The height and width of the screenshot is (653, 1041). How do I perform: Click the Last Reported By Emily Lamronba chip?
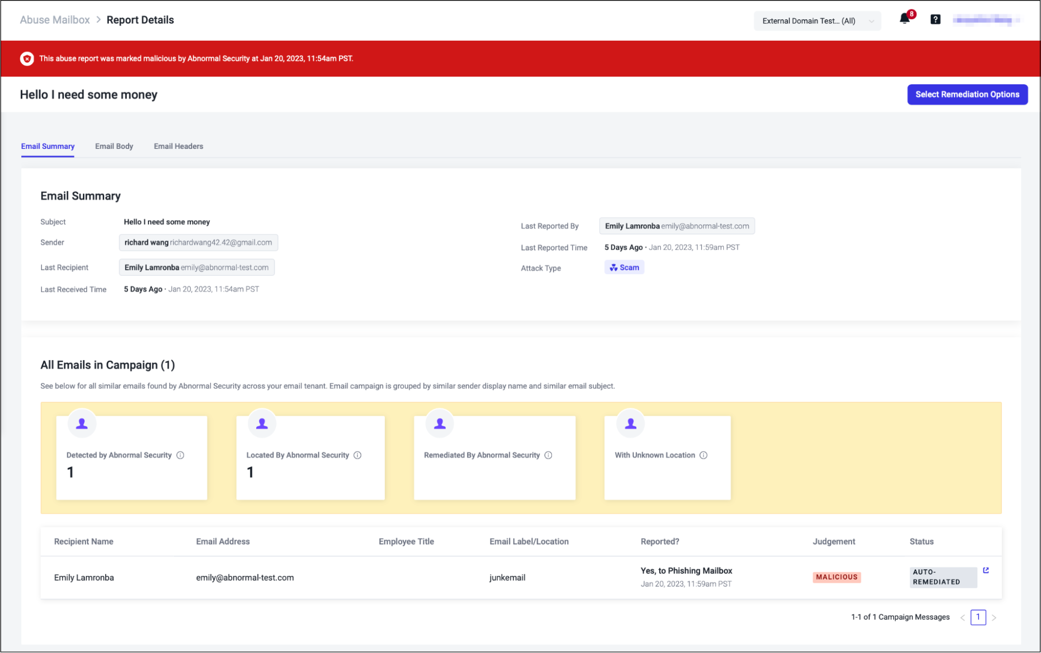676,226
